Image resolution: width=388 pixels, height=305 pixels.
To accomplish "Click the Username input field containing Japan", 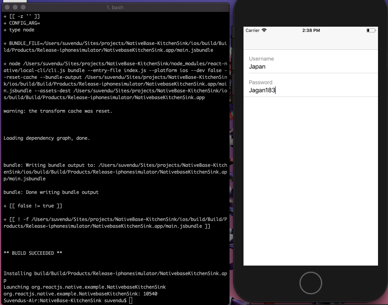I will [313, 66].
